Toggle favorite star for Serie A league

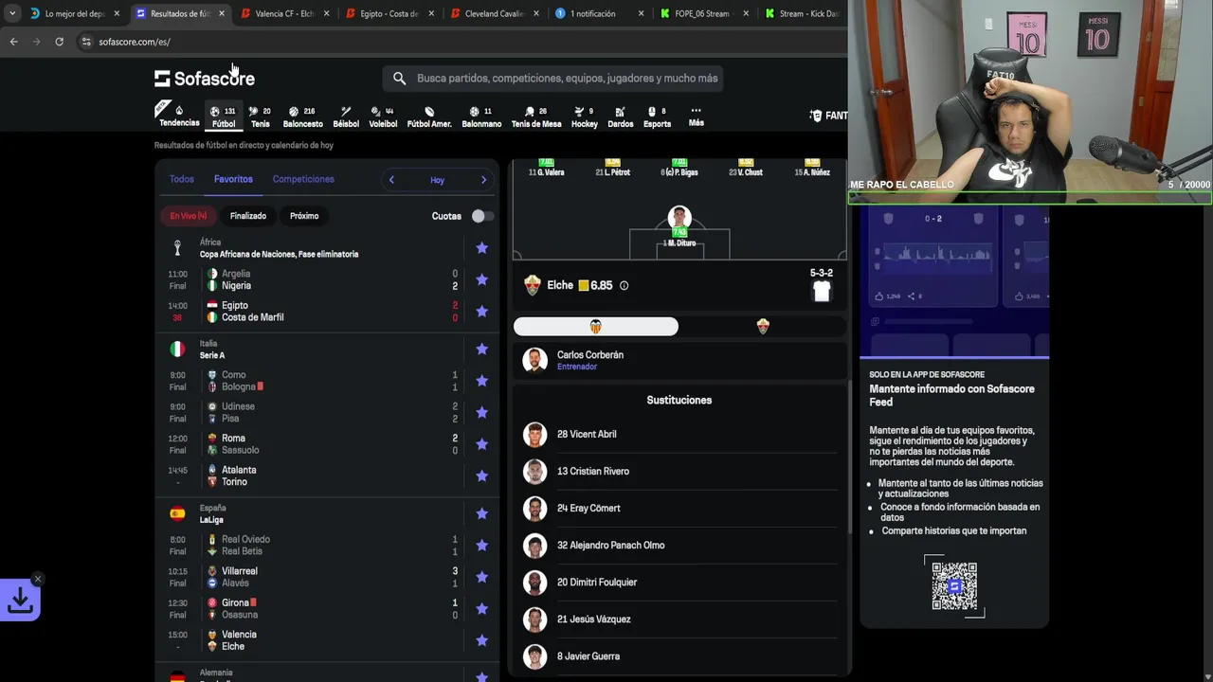coord(481,350)
